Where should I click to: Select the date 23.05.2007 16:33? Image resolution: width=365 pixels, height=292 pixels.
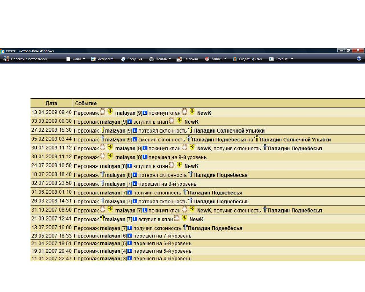(x=51, y=236)
